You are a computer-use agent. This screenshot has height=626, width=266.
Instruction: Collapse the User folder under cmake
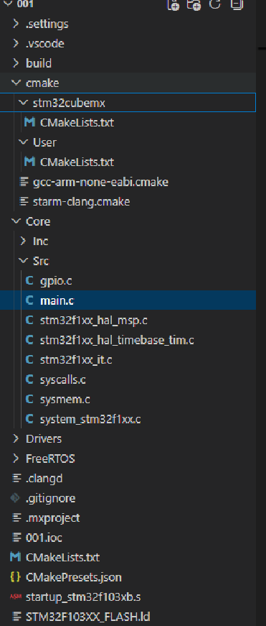pyautogui.click(x=23, y=142)
